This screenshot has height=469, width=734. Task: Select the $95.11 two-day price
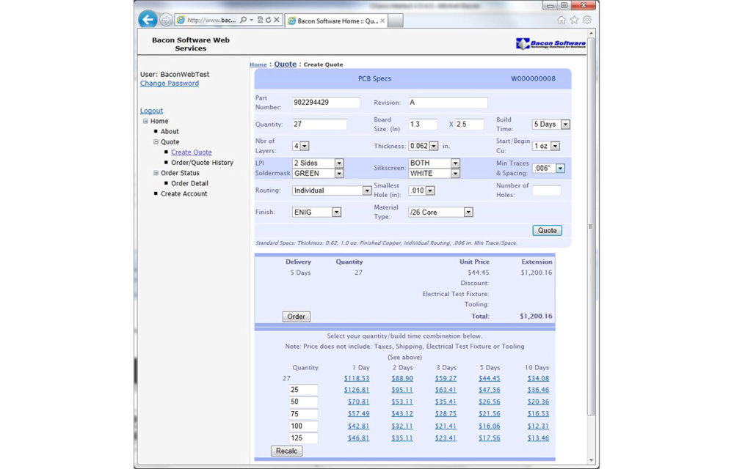pos(402,390)
